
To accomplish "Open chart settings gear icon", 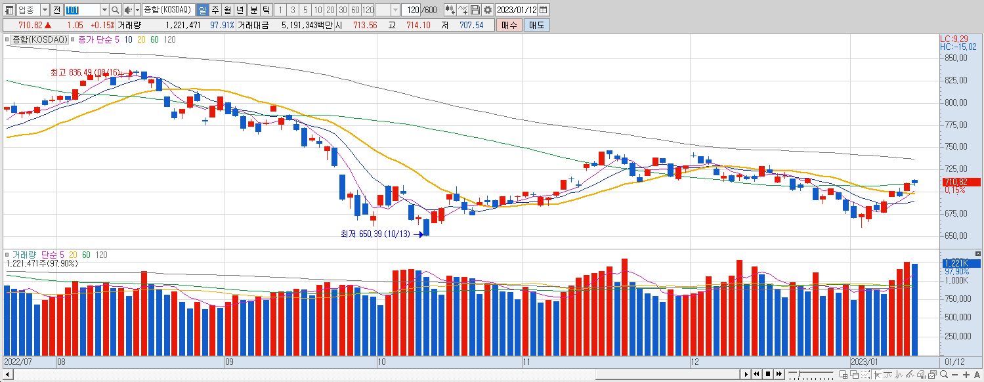I will [x=488, y=10].
